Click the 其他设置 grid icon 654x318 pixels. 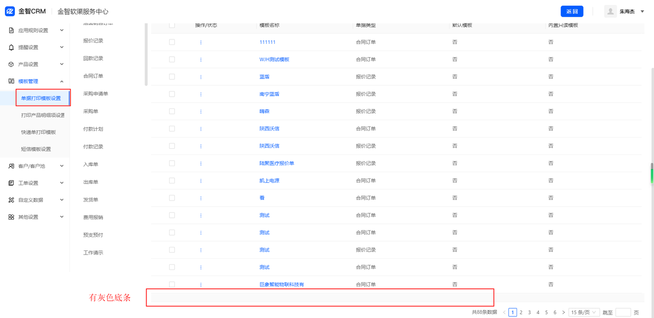[11, 217]
